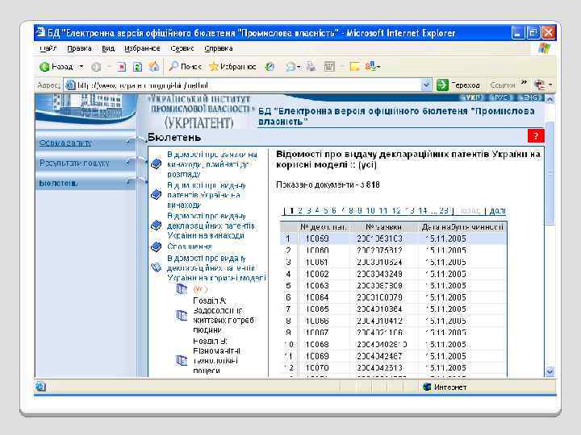
Task: Open the Сервис menu
Action: (x=182, y=48)
